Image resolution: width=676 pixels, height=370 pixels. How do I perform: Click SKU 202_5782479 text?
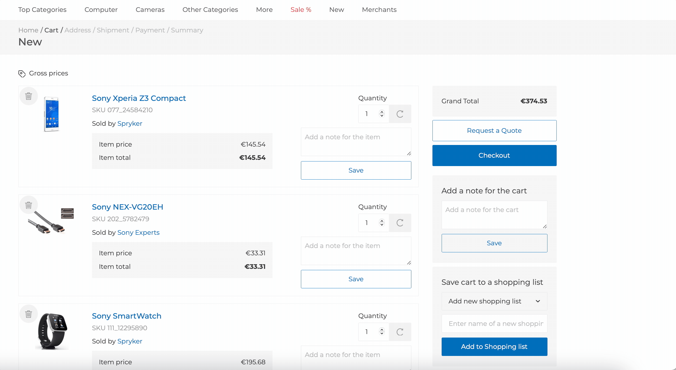click(x=121, y=219)
